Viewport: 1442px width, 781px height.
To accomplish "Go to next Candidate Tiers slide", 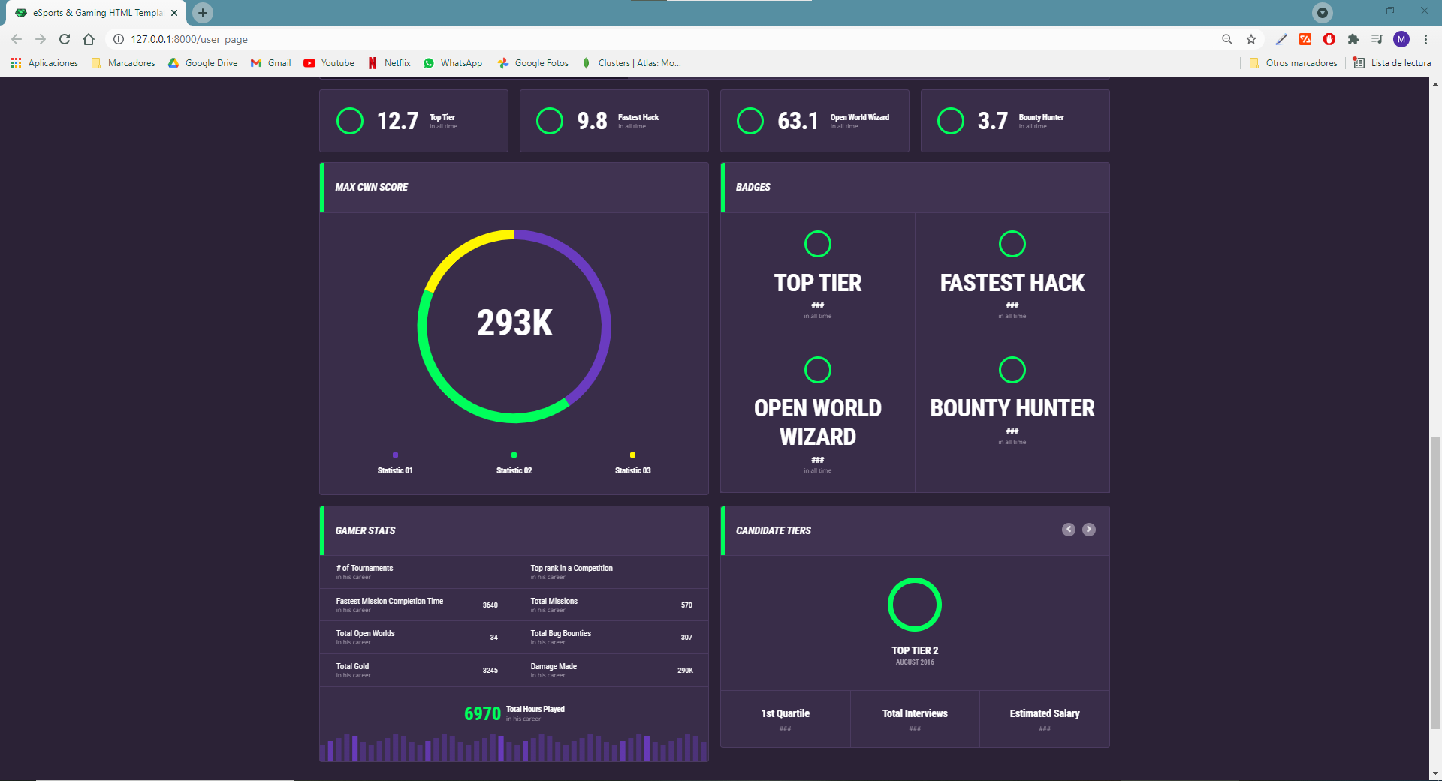I will coord(1089,530).
